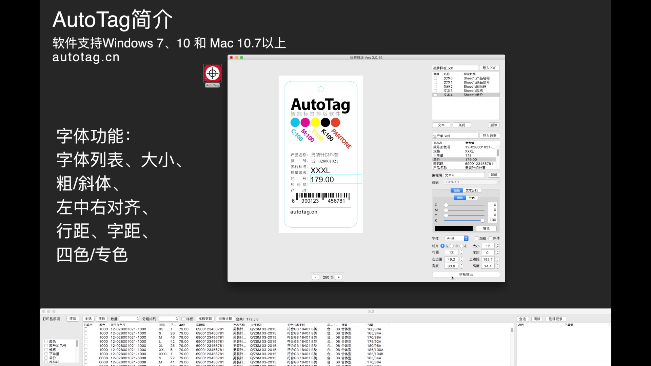Click 排版计算 button in XLS window
This screenshot has height=366, width=651.
pyautogui.click(x=225, y=319)
